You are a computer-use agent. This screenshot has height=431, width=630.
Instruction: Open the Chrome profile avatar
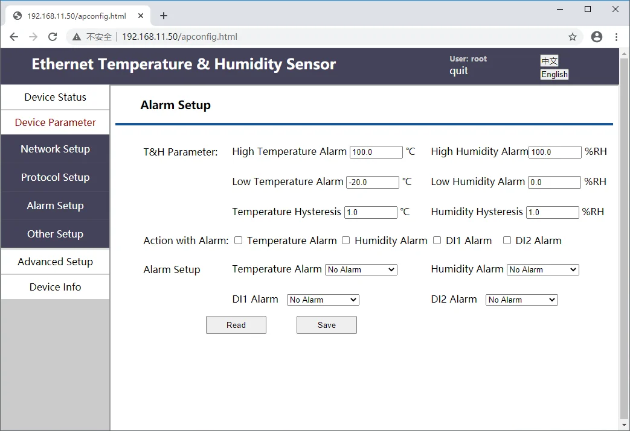597,37
